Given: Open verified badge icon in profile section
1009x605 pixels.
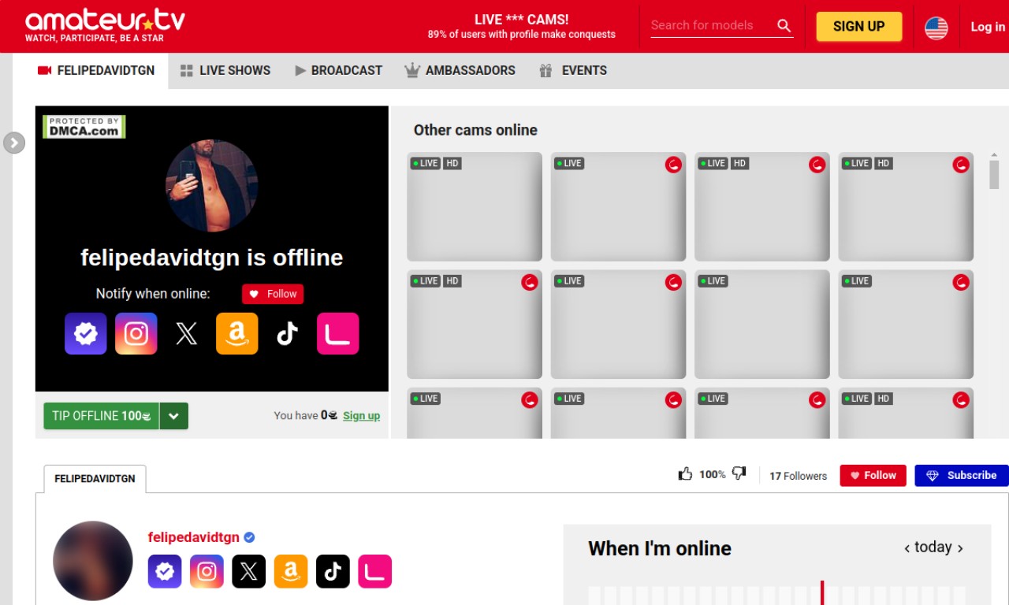Looking at the screenshot, I should 165,571.
